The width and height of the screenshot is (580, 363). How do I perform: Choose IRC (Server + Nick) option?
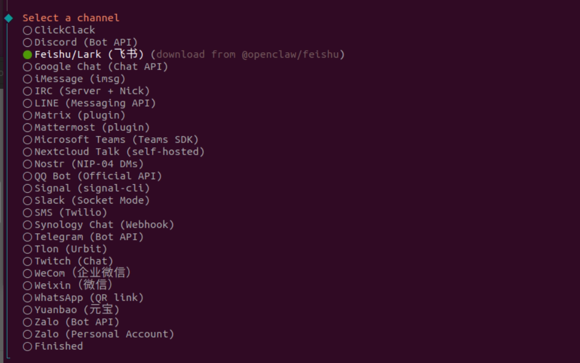click(x=86, y=91)
